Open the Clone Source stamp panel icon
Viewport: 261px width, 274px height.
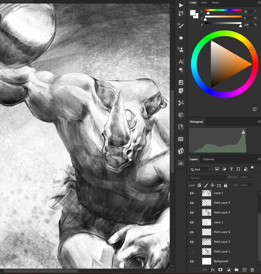click(181, 50)
